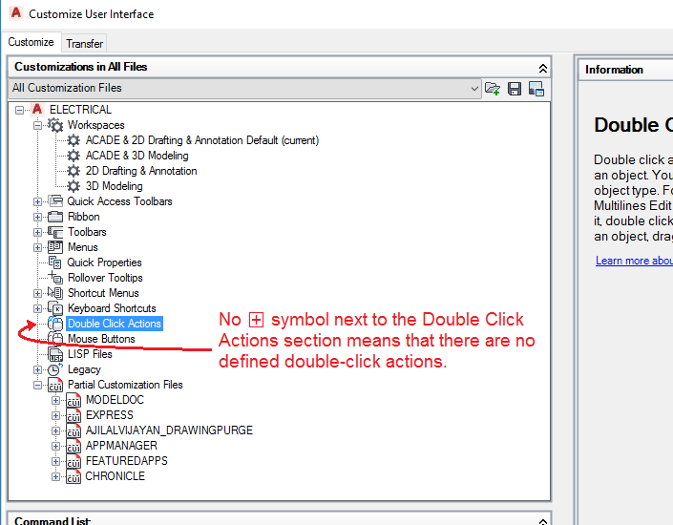Click the CUI icon beside CHRONICLE
Viewport: 673px width, 525px height.
[x=74, y=476]
